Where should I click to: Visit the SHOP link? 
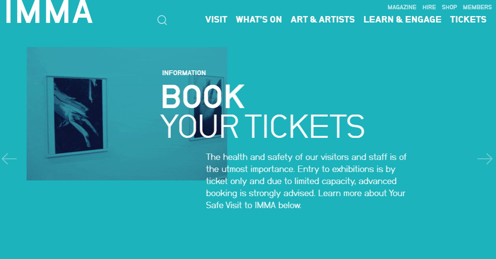pos(449,7)
